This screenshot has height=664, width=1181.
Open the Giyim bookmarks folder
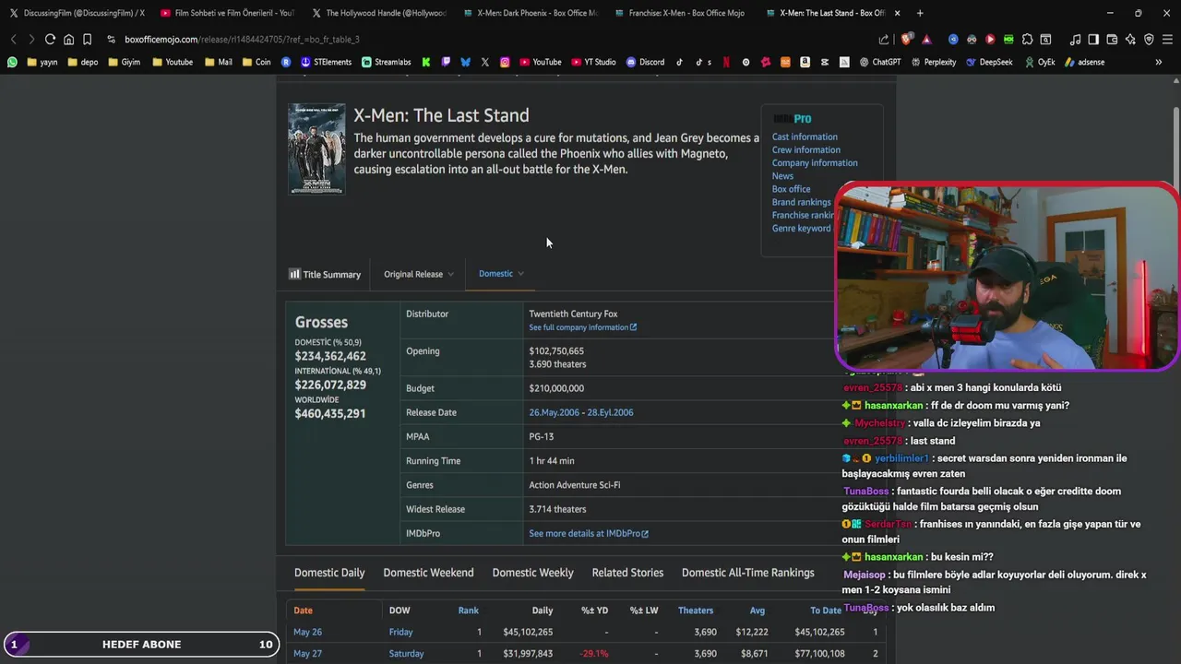(x=123, y=62)
